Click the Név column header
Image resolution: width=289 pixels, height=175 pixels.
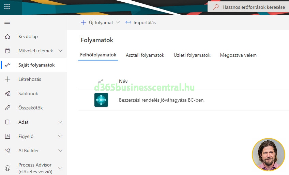pyautogui.click(x=123, y=81)
